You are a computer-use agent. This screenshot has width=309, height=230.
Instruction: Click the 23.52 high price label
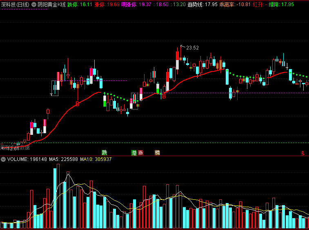192,48
